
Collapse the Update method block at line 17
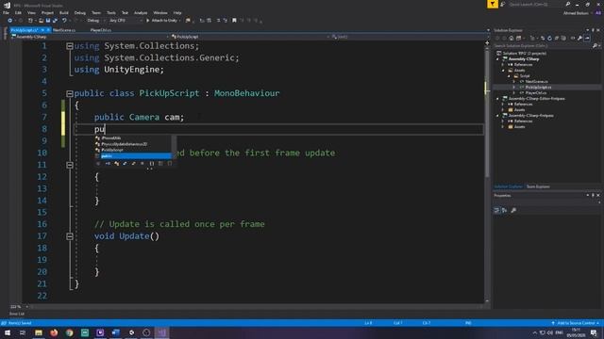(x=70, y=236)
